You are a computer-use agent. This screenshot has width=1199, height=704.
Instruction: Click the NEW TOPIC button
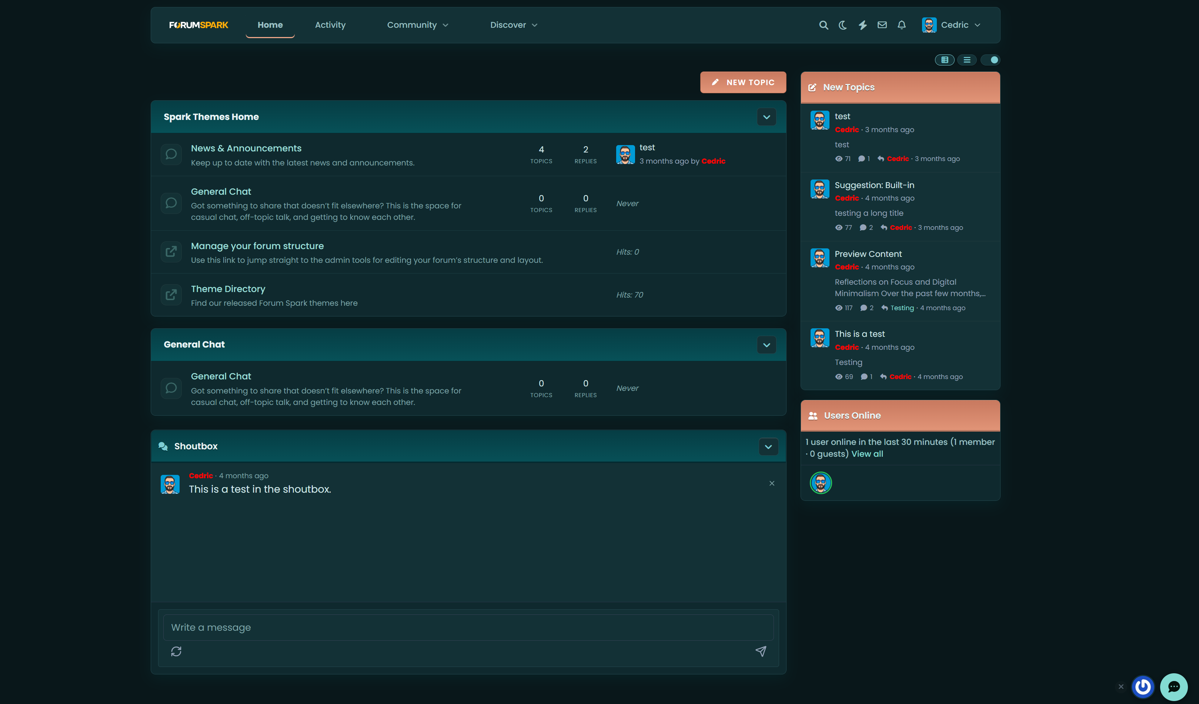[743, 82]
